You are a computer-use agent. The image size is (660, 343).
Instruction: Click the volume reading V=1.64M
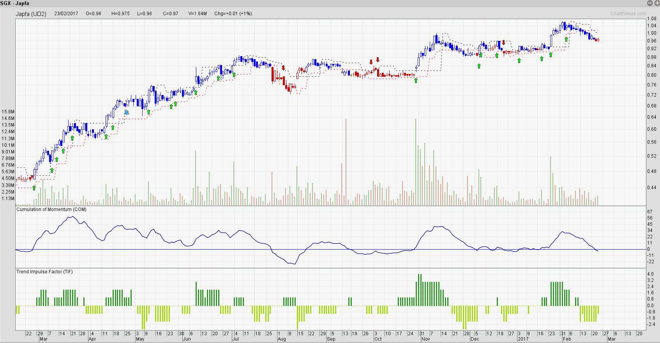click(x=198, y=13)
